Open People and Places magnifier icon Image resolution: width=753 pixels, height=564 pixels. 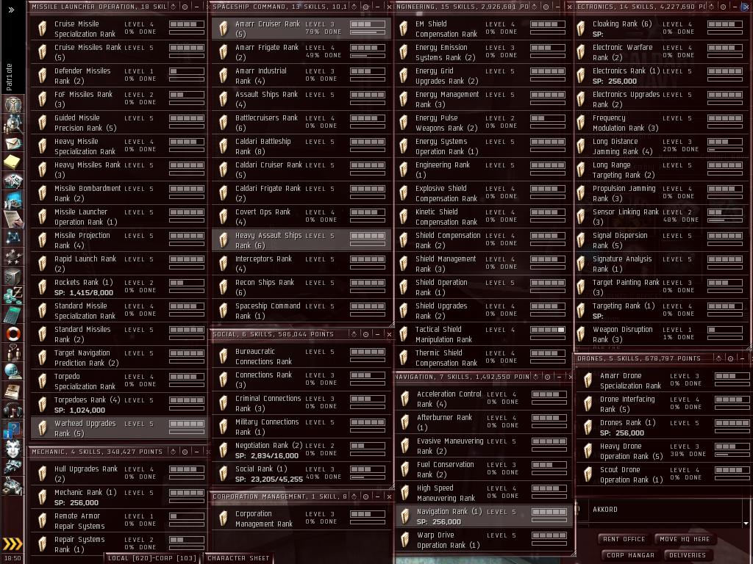[x=13, y=123]
